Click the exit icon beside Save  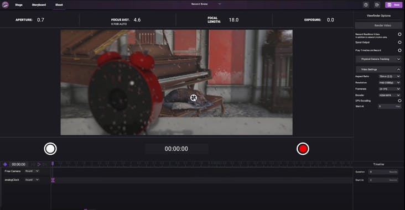click(377, 5)
